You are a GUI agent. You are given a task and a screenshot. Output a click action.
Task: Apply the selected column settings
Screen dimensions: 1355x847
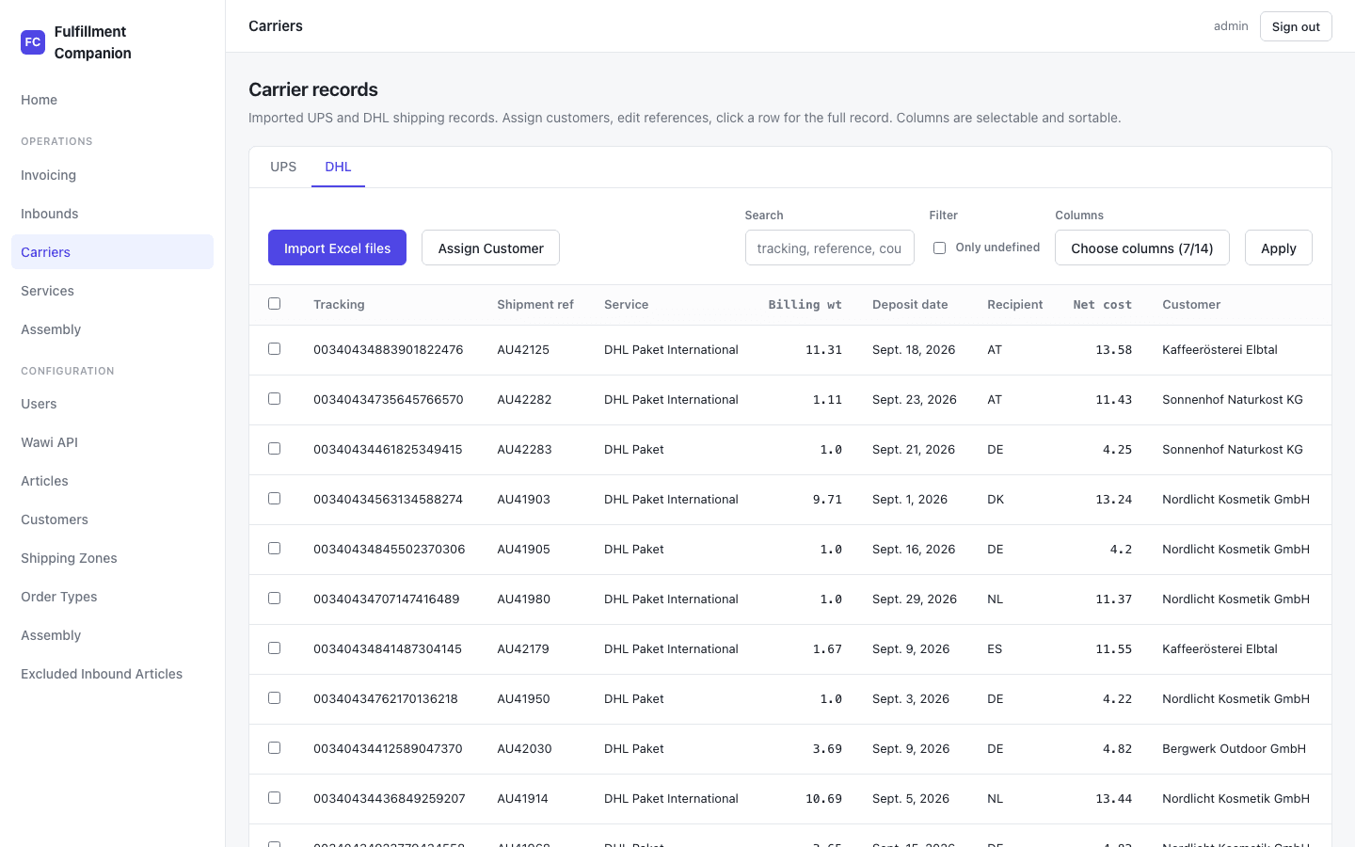pyautogui.click(x=1278, y=248)
